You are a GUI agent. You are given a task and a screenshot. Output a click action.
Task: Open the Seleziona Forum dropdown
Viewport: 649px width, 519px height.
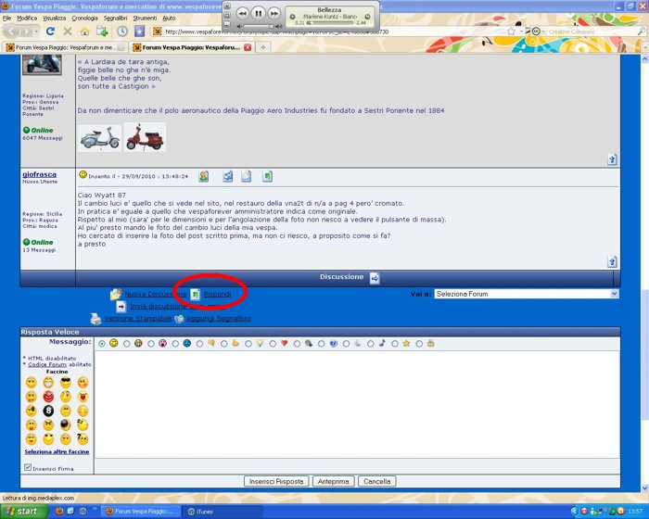(x=527, y=294)
